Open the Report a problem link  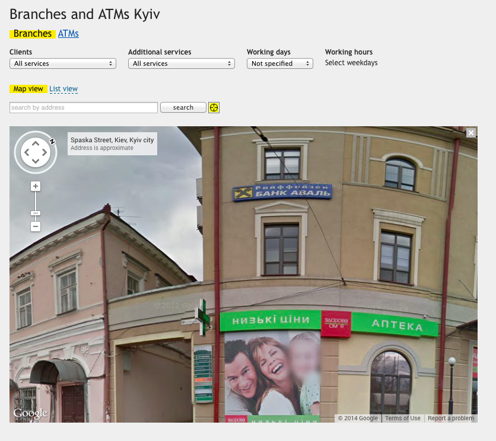click(451, 418)
